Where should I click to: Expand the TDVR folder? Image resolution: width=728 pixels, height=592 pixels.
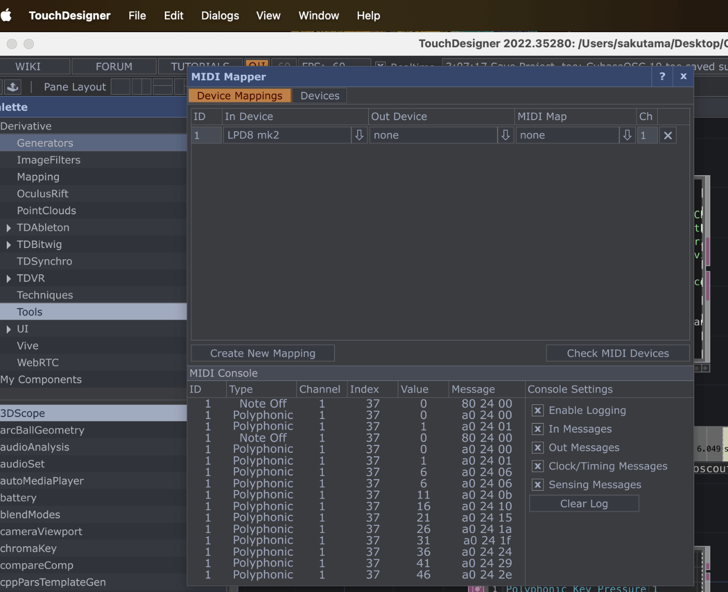coord(8,279)
